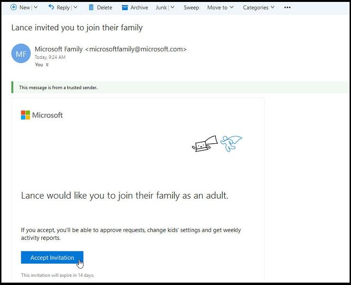Expand the Junk options chevron

(172, 8)
